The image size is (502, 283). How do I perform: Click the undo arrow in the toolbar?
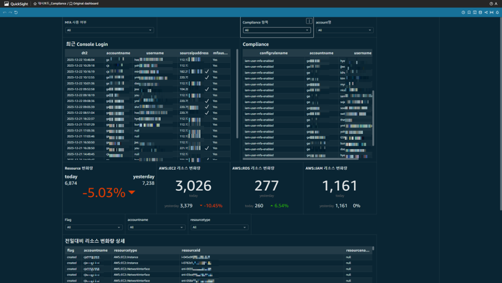pos(4,12)
